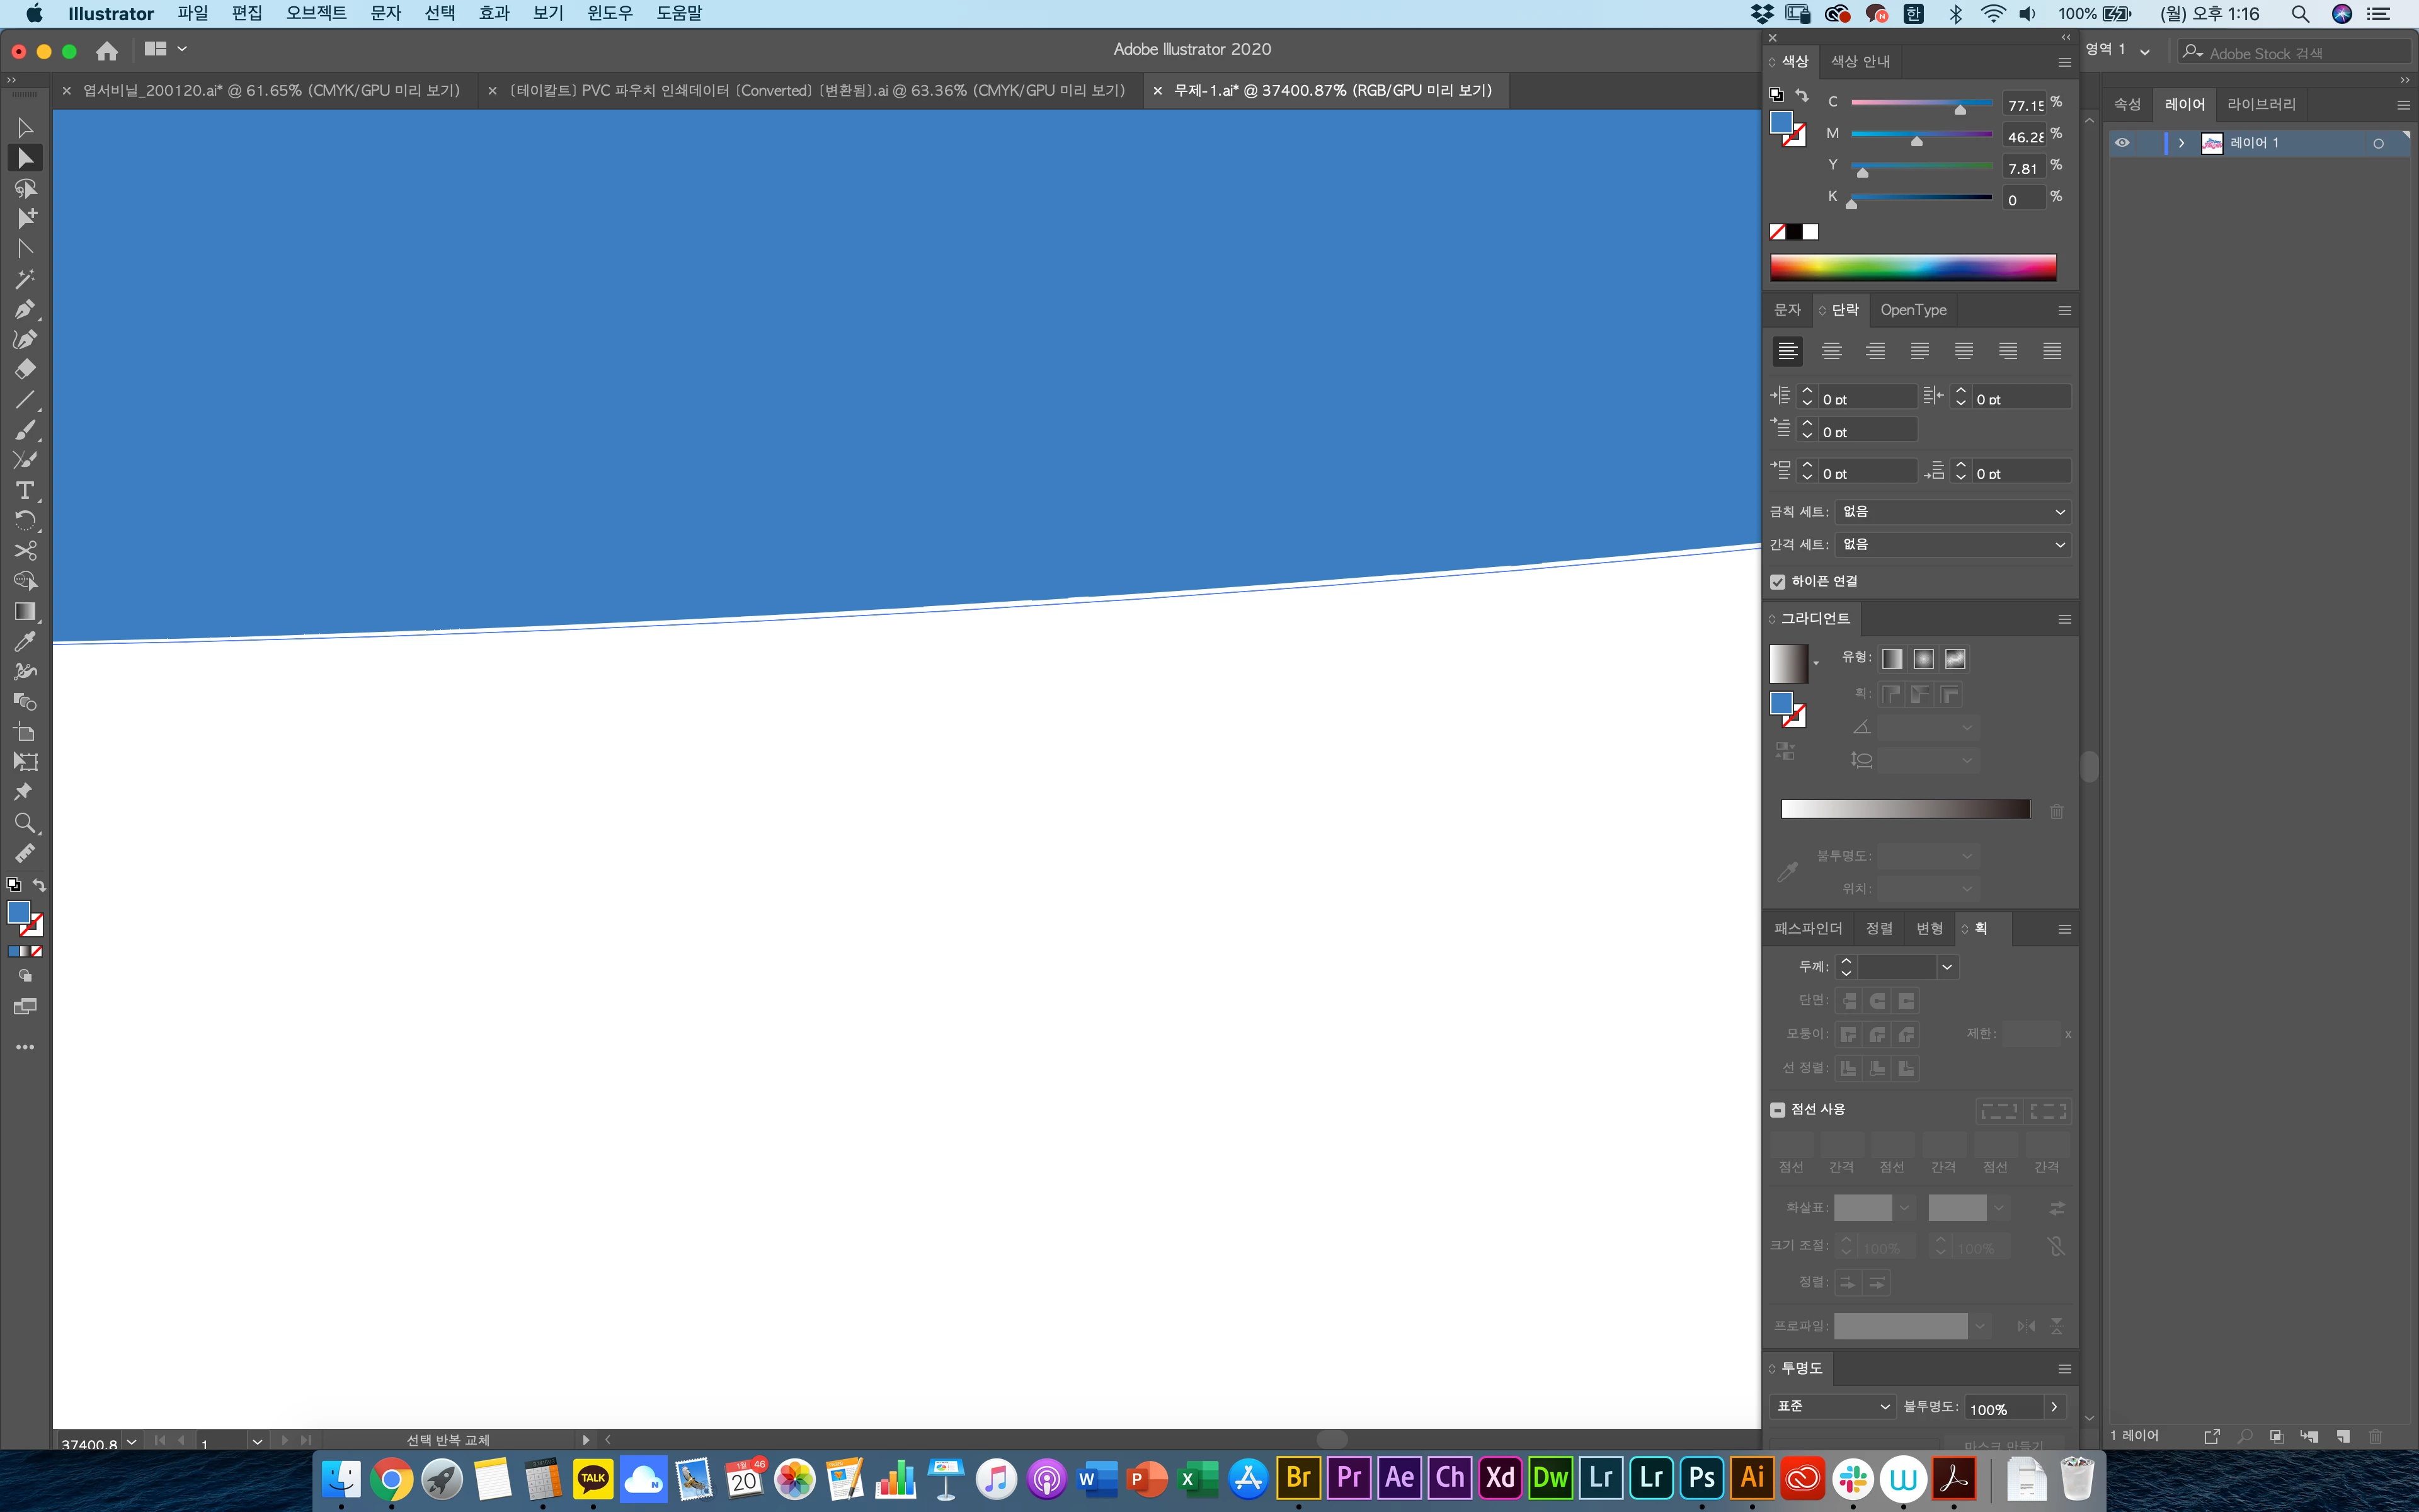Switch to the 라이브러리 panel tab

(x=2261, y=104)
